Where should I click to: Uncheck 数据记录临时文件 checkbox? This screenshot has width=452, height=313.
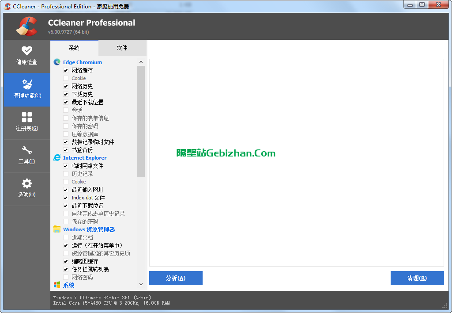[66, 142]
